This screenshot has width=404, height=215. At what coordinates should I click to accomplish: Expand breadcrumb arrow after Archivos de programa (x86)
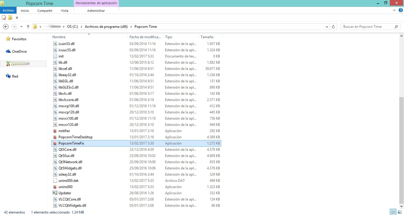[131, 27]
